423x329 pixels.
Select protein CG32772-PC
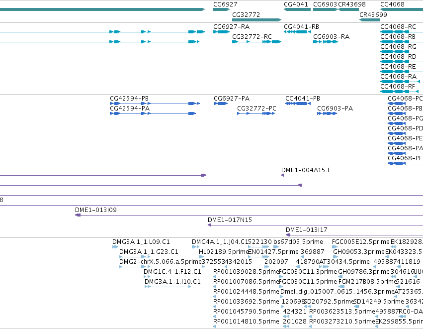click(x=256, y=109)
